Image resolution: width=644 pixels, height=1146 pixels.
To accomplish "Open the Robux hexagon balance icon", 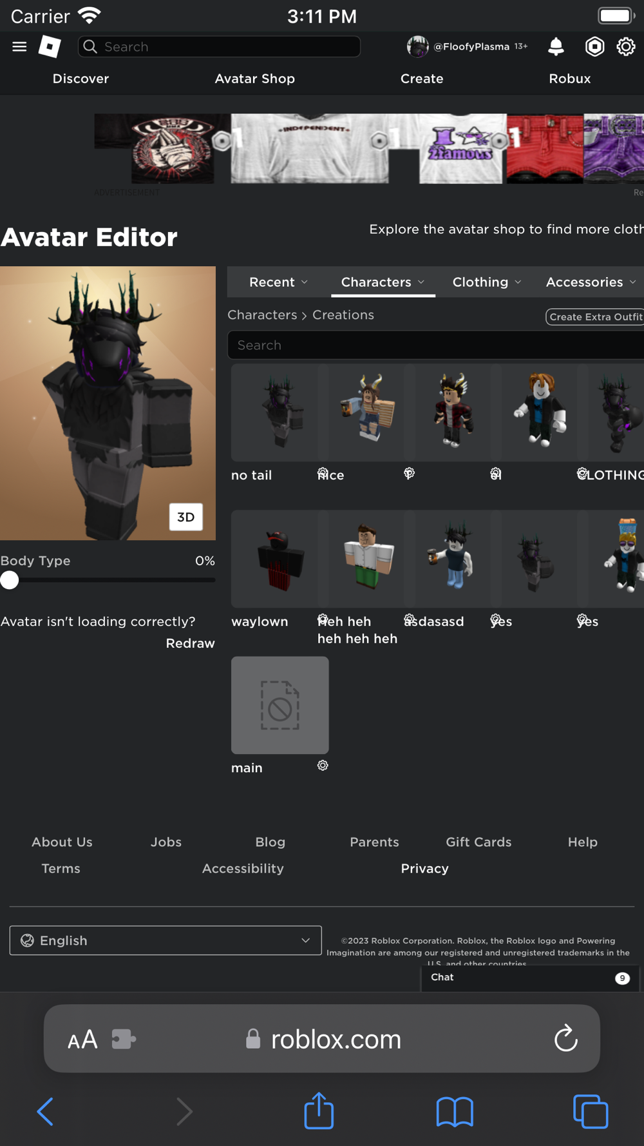I will tap(594, 46).
